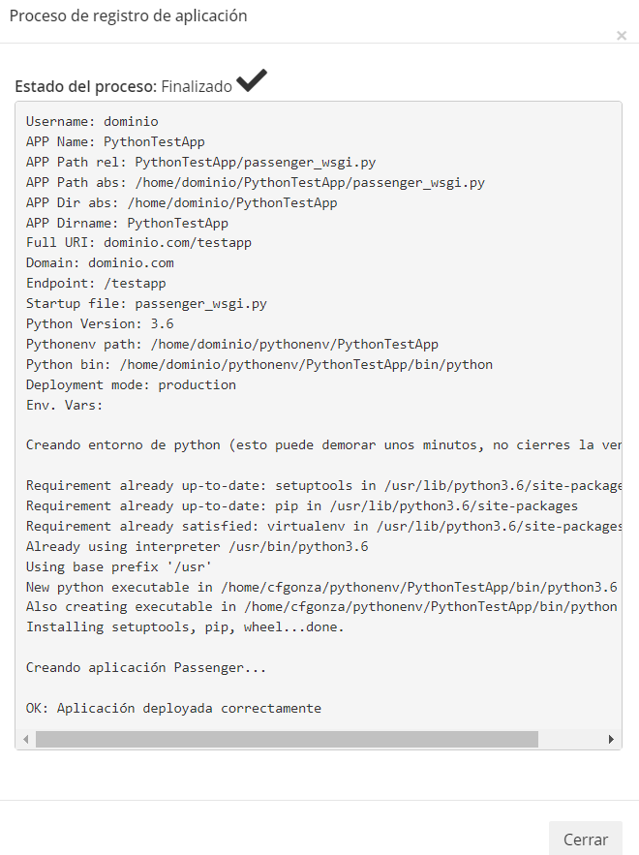This screenshot has width=639, height=855.
Task: Click the right arrow of horizontal scrollbar
Action: click(611, 740)
